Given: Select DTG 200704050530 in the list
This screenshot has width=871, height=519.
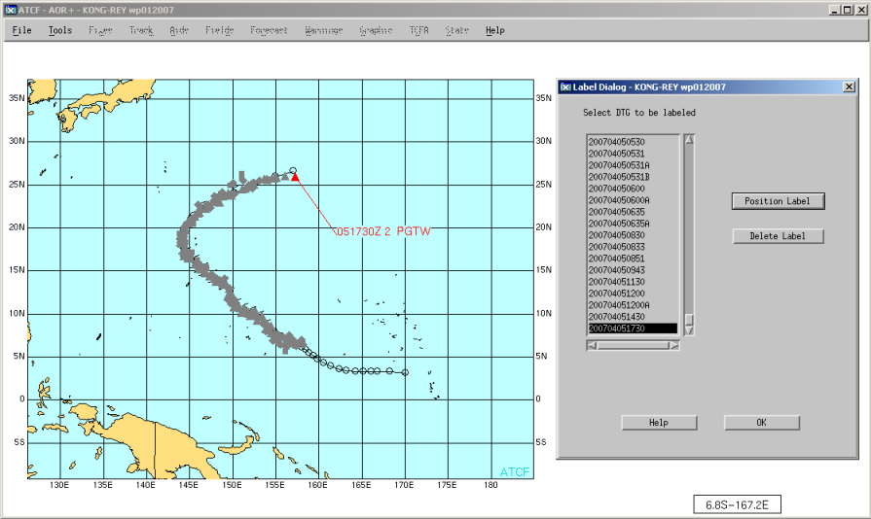Looking at the screenshot, I should pos(616,143).
